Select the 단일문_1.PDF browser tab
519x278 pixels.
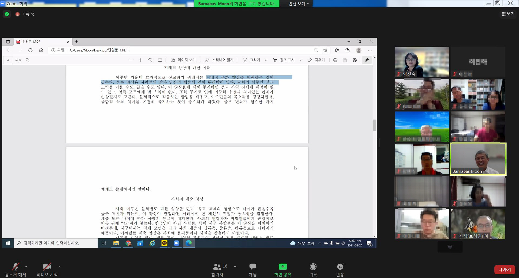tap(43, 42)
